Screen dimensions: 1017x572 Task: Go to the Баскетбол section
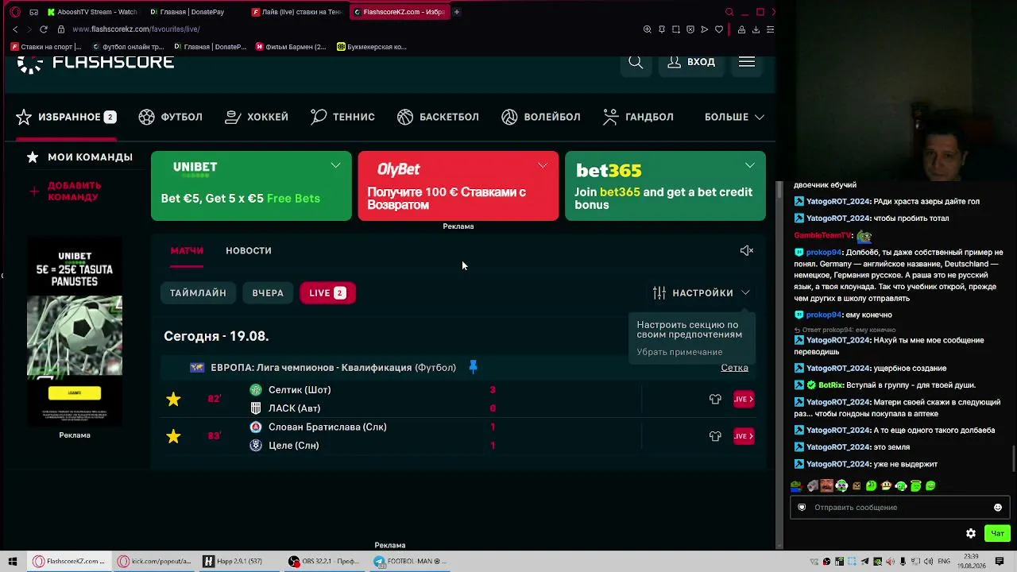click(x=438, y=117)
